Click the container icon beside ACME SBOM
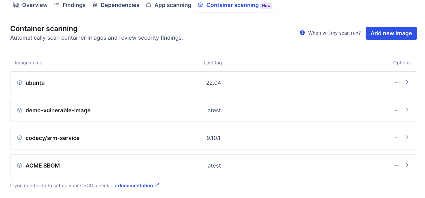 coord(19,165)
